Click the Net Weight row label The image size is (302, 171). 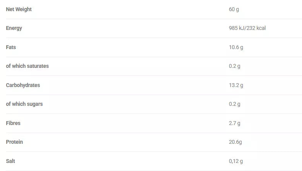point(19,9)
